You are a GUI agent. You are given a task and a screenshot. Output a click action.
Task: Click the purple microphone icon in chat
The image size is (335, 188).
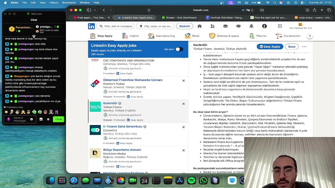click(x=8, y=119)
